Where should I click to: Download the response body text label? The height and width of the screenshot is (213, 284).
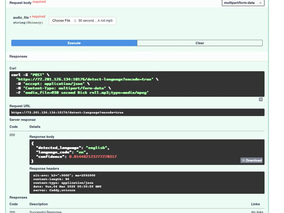253,161
